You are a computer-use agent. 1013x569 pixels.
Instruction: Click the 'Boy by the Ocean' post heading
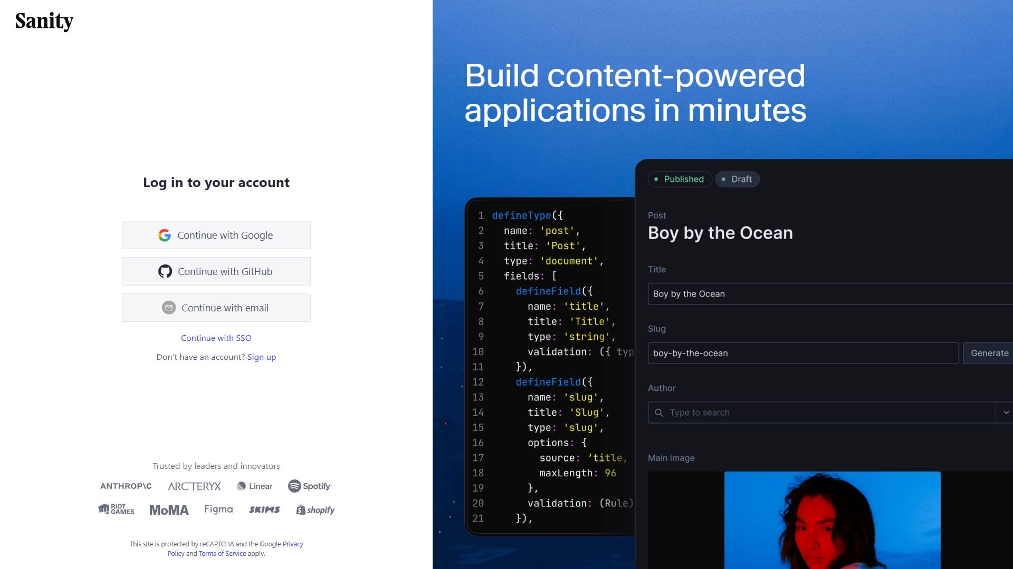720,233
